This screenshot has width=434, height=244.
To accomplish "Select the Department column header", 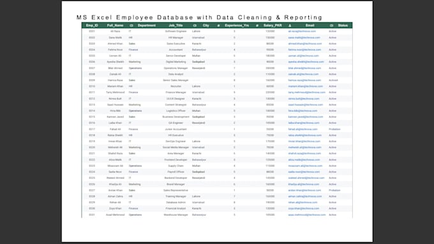I will pyautogui.click(x=147, y=26).
